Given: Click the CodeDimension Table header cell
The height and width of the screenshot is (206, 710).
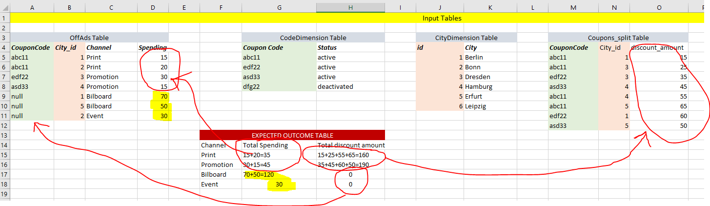Looking at the screenshot, I should click(x=313, y=38).
